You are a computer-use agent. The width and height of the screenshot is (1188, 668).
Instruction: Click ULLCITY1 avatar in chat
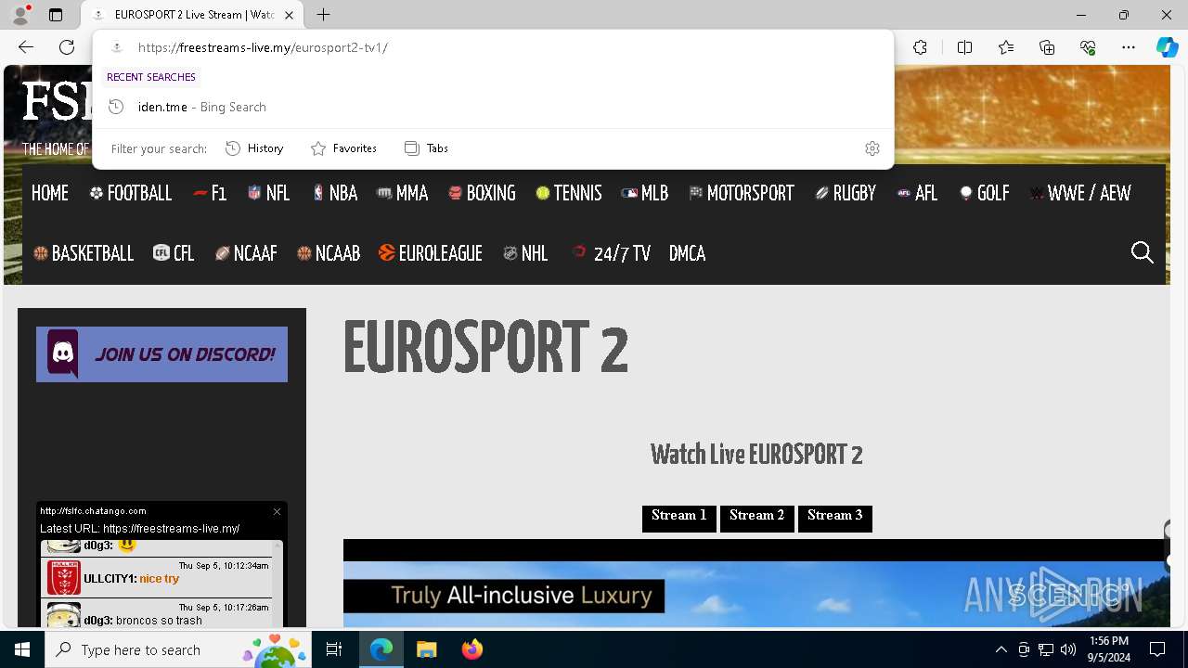coord(64,577)
